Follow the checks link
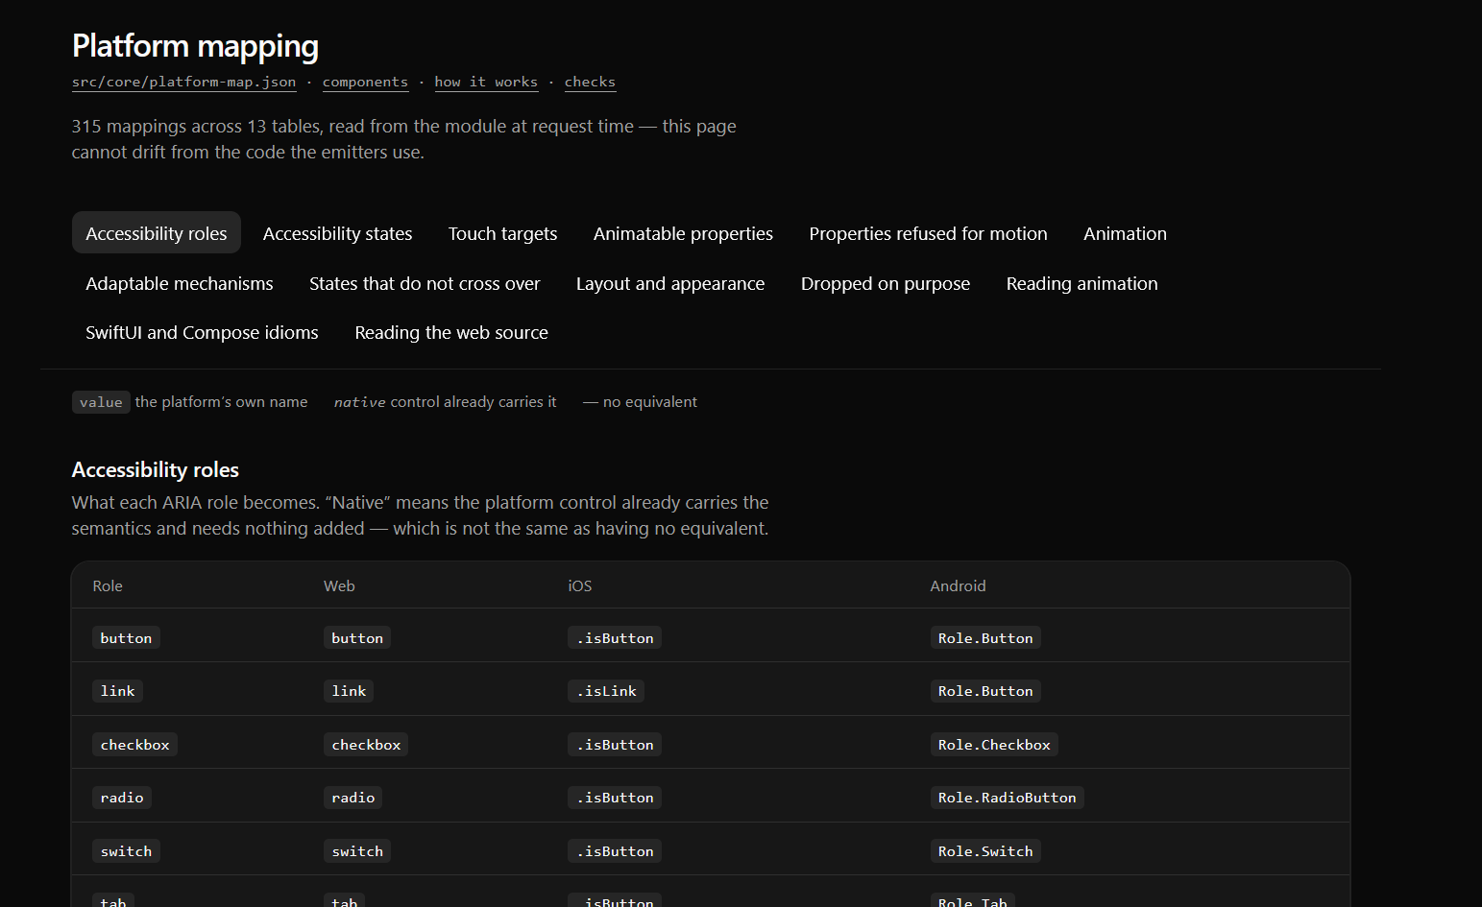Viewport: 1482px width, 907px height. [590, 83]
